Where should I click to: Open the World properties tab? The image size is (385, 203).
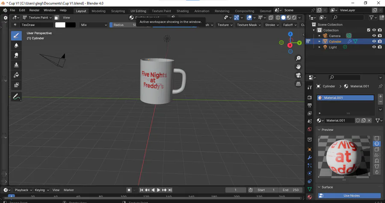[310, 129]
